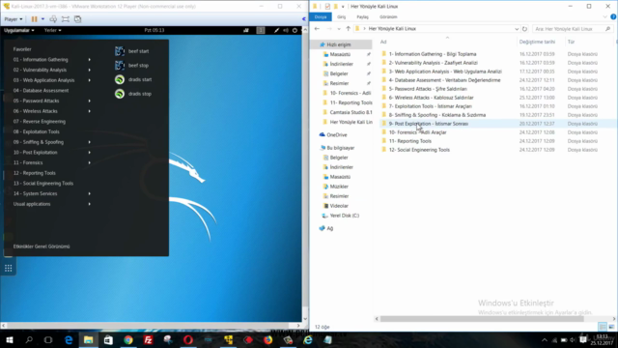Expand the Explorer ribbon chevron
The image size is (618, 348).
click(605, 17)
